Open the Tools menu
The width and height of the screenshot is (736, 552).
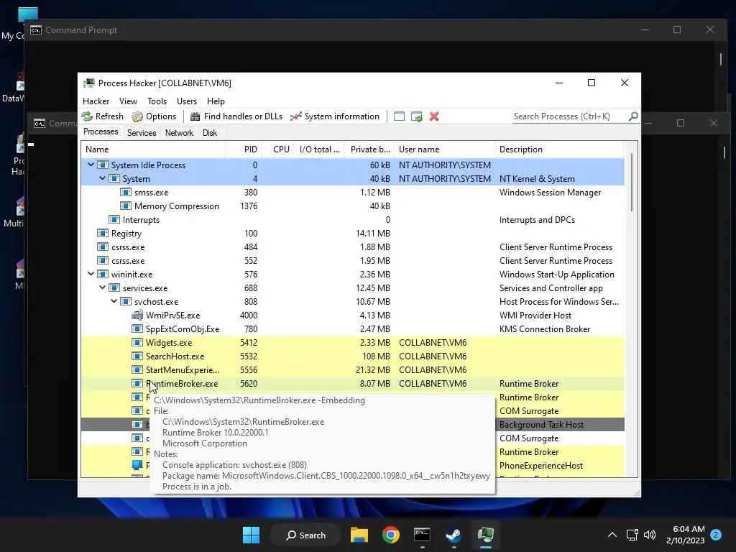tap(157, 101)
